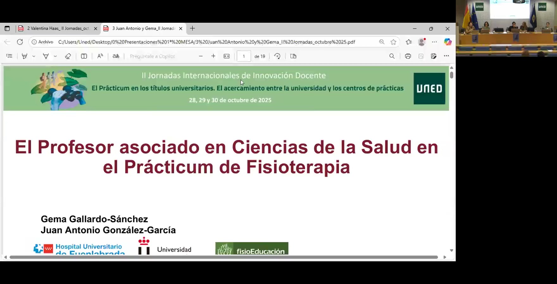Add a text annotation to the PDF
The image size is (557, 284).
[x=84, y=56]
